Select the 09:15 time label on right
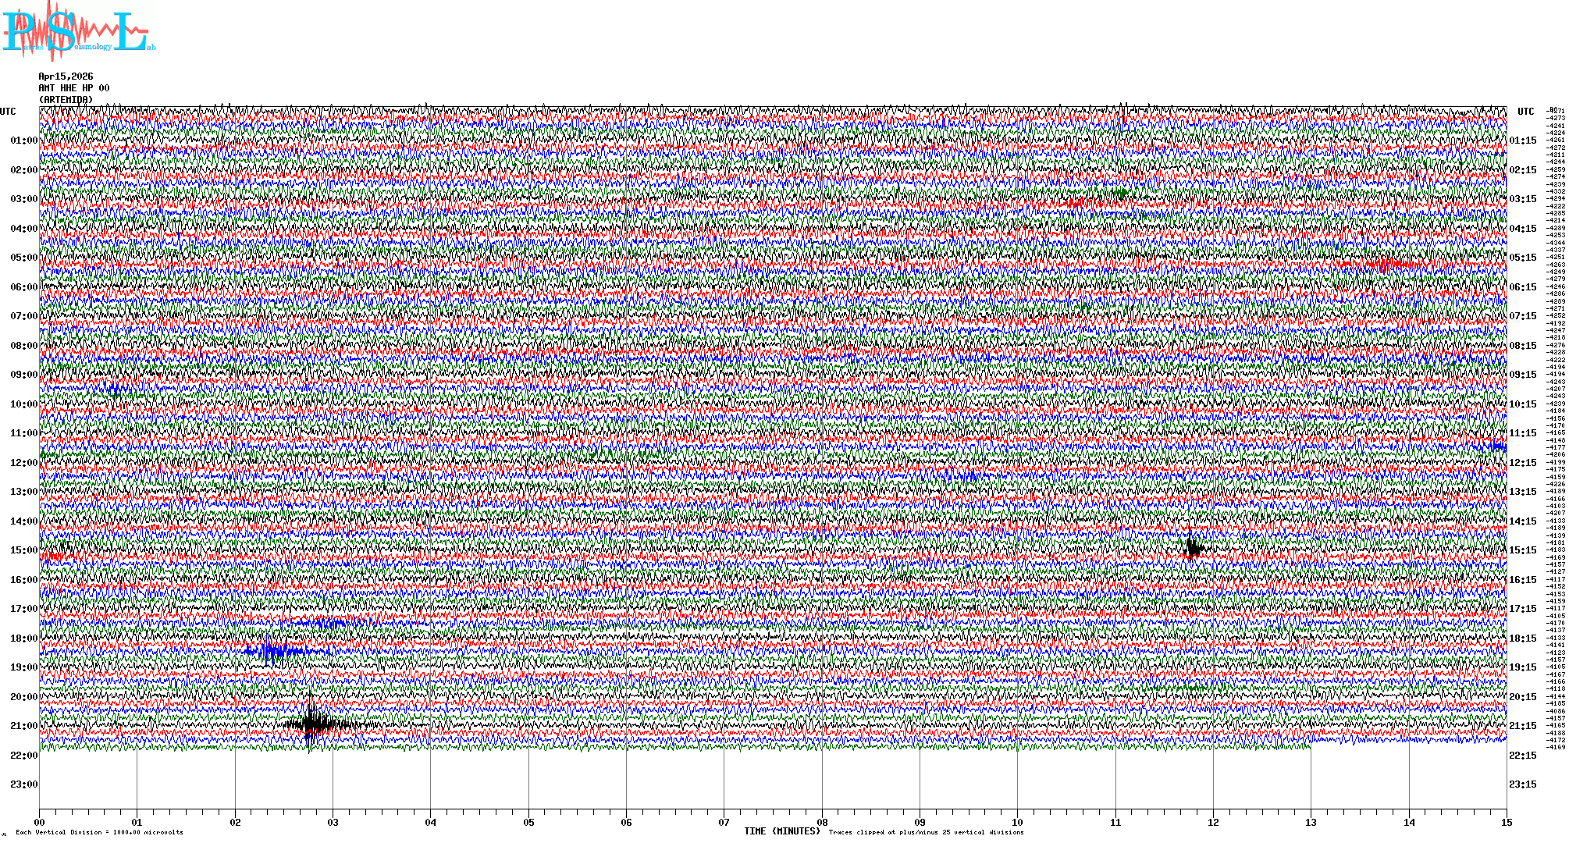 pyautogui.click(x=1522, y=375)
